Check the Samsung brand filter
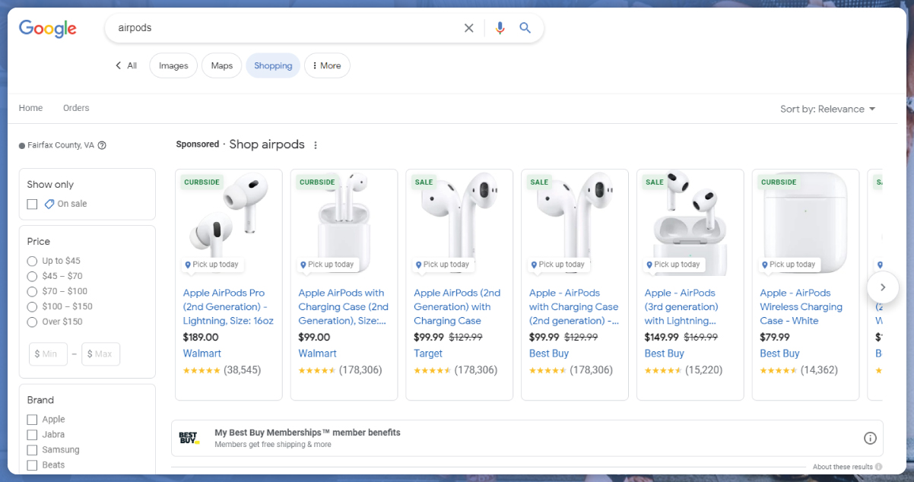This screenshot has height=482, width=914. pos(32,450)
